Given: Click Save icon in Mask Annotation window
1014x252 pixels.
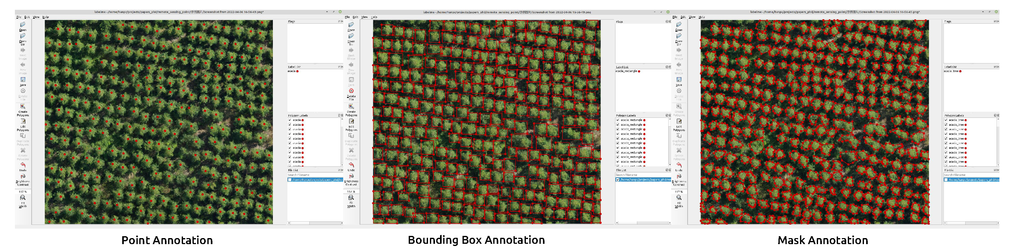Looking at the screenshot, I should click(679, 80).
